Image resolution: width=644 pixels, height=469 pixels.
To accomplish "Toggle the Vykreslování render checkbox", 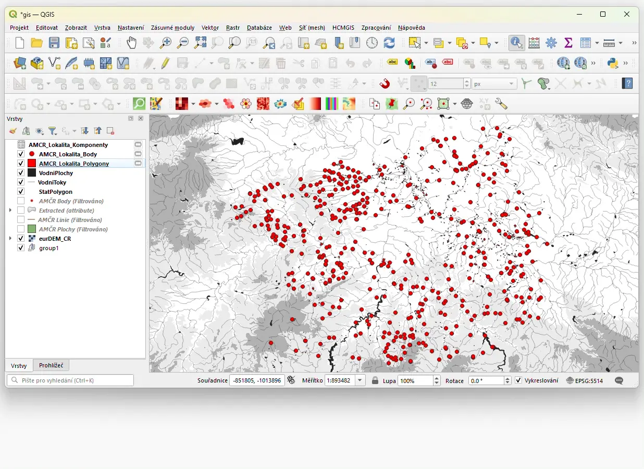I will 518,380.
